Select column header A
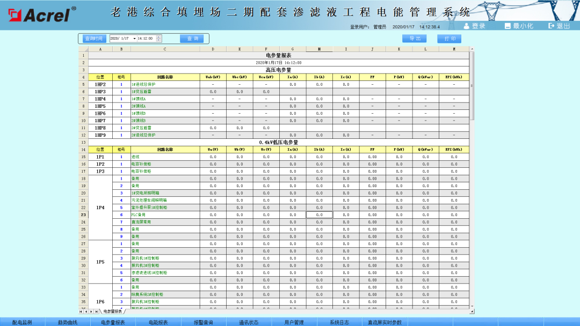 tap(100, 49)
